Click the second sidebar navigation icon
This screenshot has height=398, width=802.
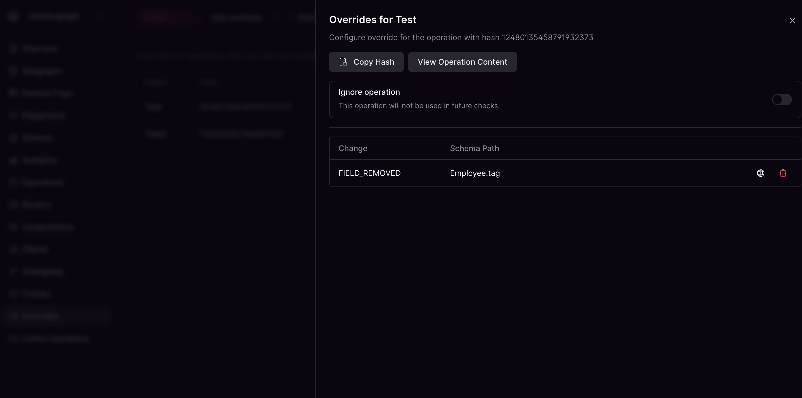[13, 71]
